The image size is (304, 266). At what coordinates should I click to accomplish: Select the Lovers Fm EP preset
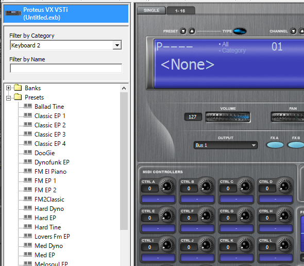tap(52, 237)
